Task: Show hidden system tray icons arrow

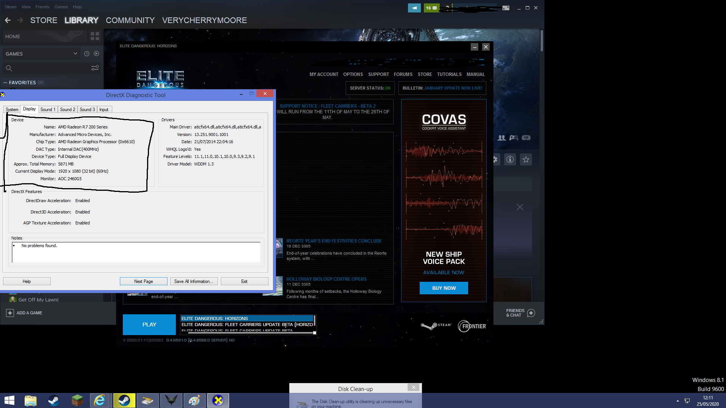Action: coord(678,401)
